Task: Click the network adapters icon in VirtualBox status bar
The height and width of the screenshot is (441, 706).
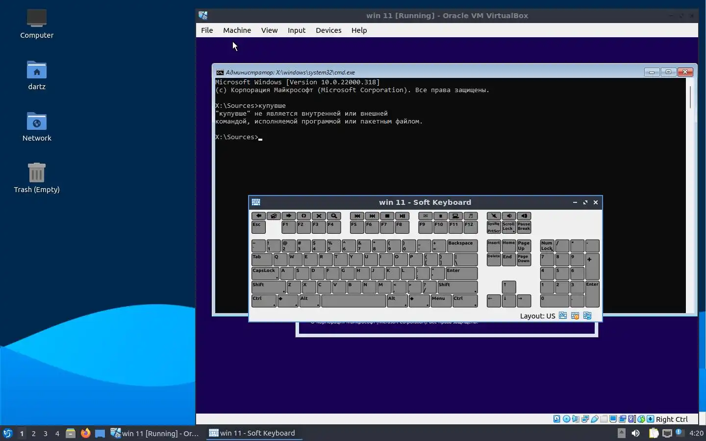Action: [585, 419]
